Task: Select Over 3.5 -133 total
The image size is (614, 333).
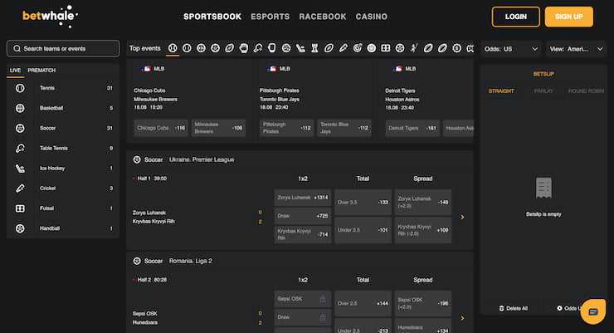Action: (x=363, y=203)
